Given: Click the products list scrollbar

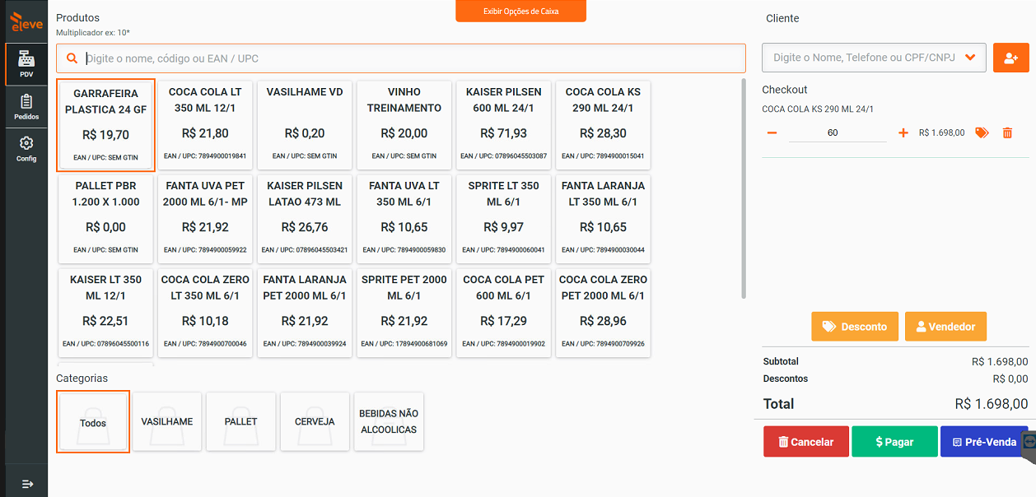Looking at the screenshot, I should point(744,189).
